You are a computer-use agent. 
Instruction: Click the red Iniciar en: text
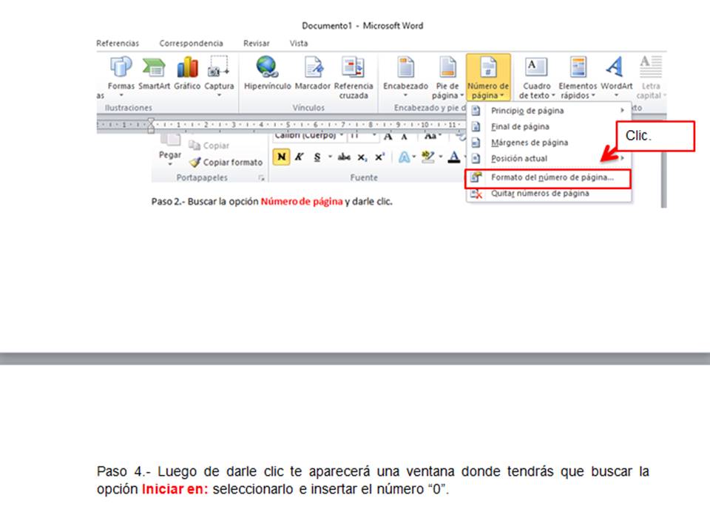175,489
